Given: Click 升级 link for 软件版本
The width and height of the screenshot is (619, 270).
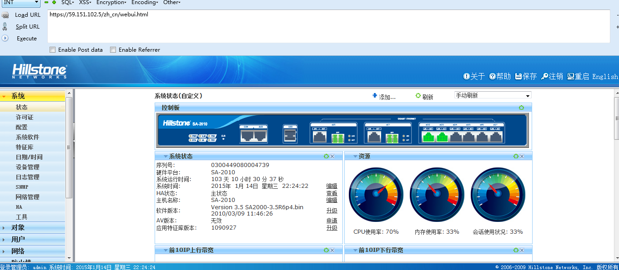Looking at the screenshot, I should pos(332,211).
